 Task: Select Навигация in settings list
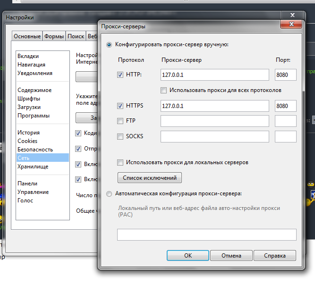pyautogui.click(x=43, y=65)
